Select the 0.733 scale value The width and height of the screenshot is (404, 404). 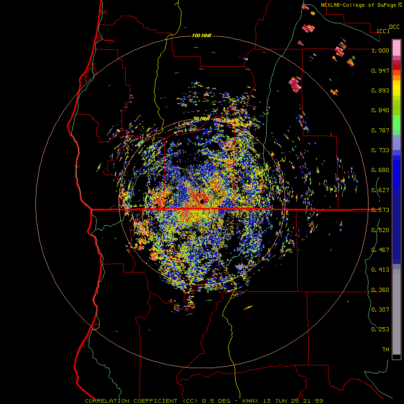[380, 150]
